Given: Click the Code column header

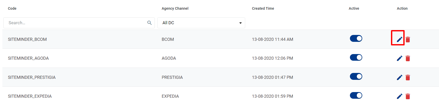Looking at the screenshot, I should tap(12, 8).
